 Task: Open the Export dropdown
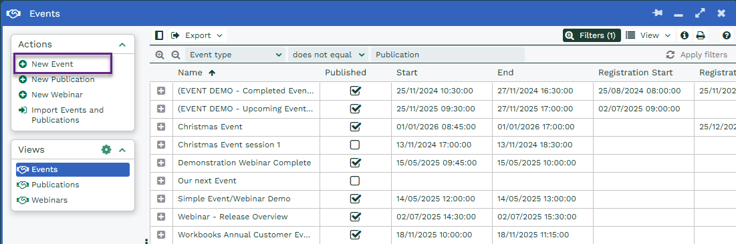click(197, 35)
